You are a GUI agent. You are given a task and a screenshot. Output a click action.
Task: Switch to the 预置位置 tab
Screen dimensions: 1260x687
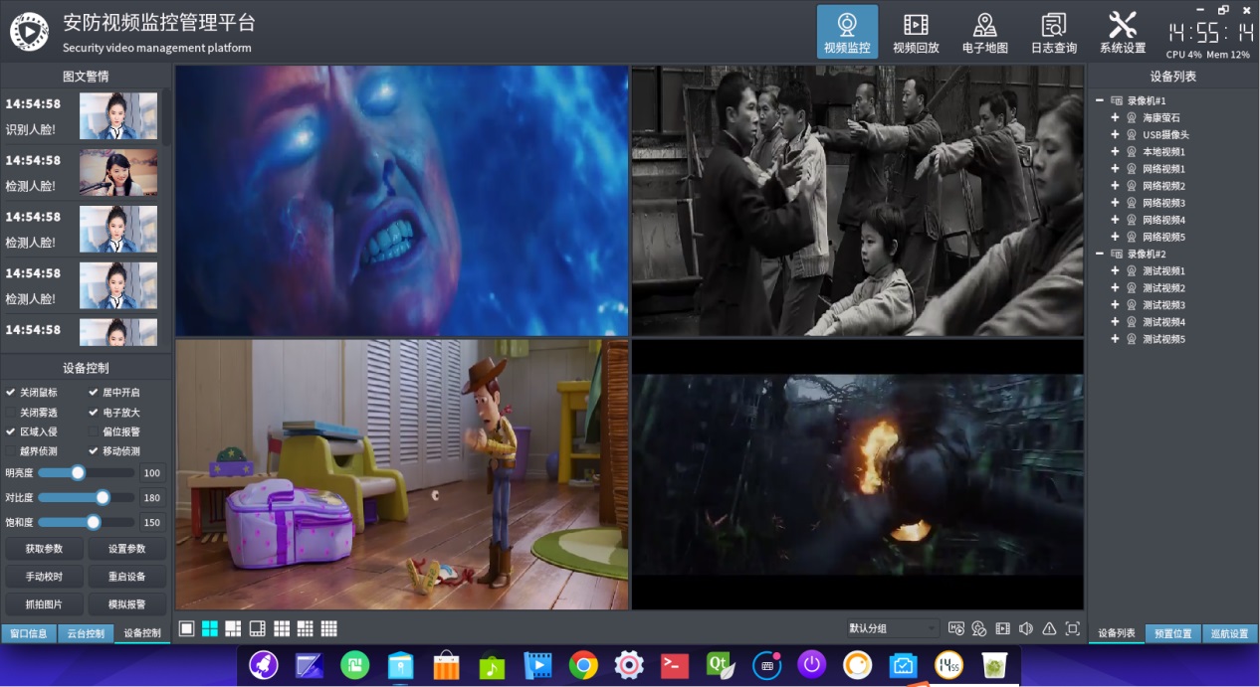pyautogui.click(x=1172, y=633)
